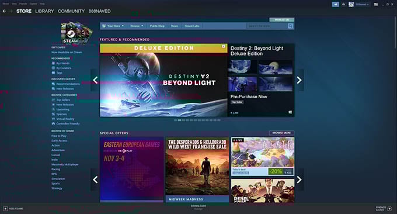Open the announcements megaphone button
The width and height of the screenshot is (397, 214).
coord(336,4)
